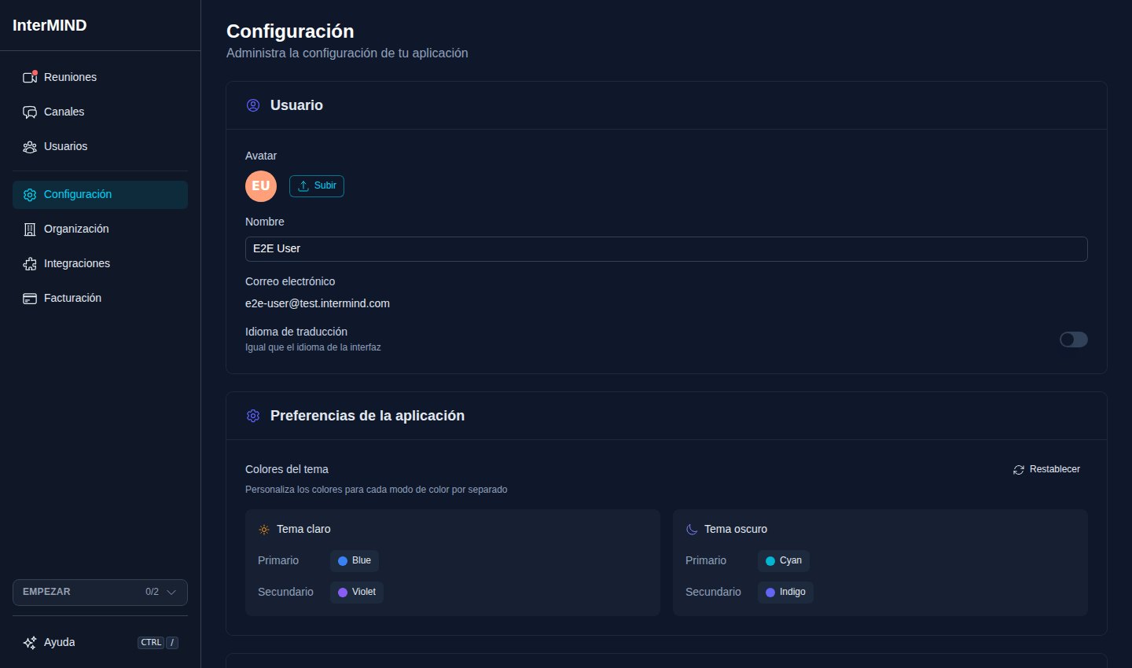Click chevron arrow on EMPEZAR panel
The width and height of the screenshot is (1132, 668).
click(171, 592)
